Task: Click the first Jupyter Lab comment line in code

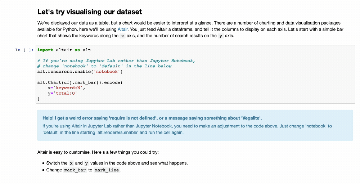Action: coord(116,61)
